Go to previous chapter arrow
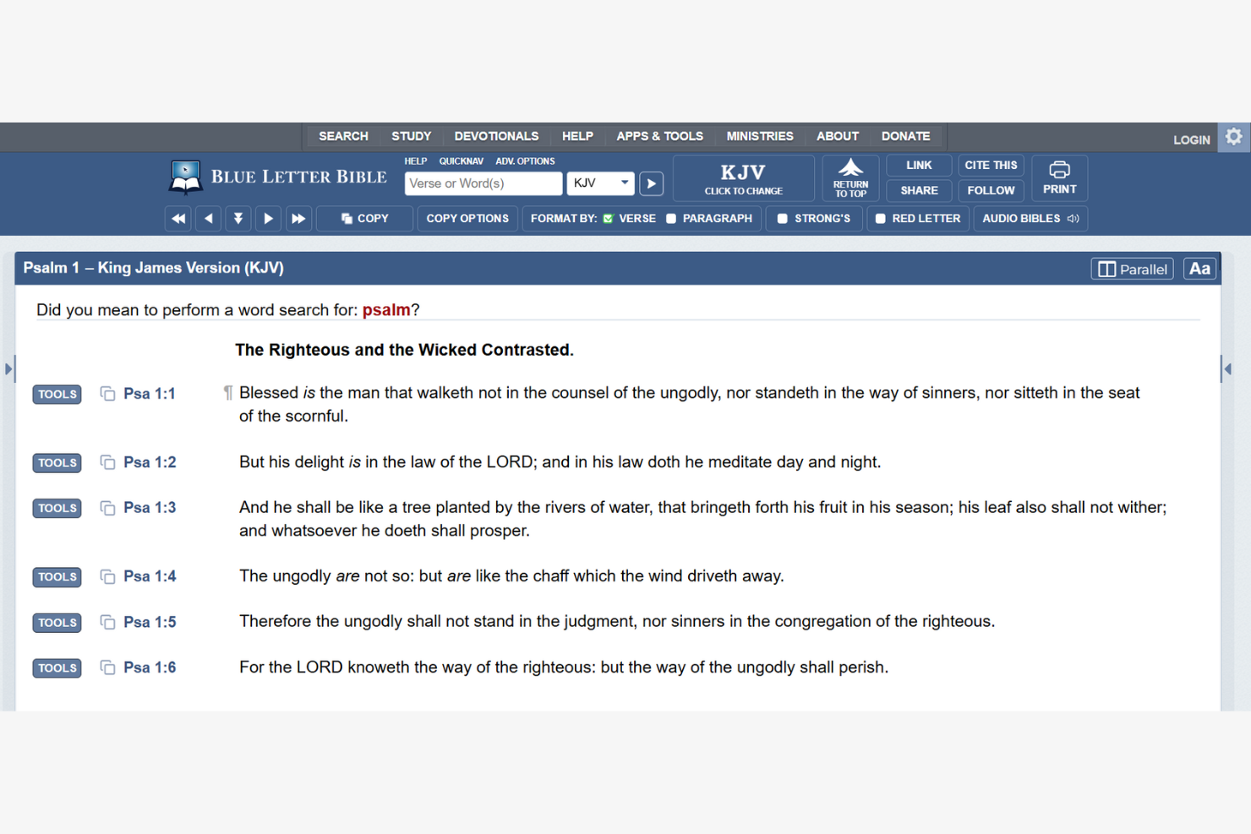 pyautogui.click(x=208, y=219)
